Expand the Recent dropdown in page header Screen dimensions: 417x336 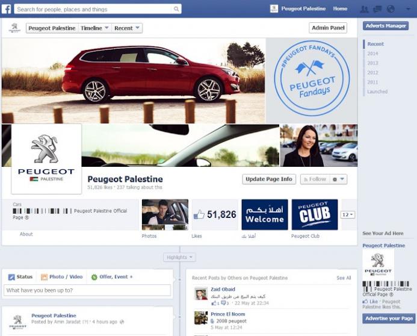(x=127, y=28)
